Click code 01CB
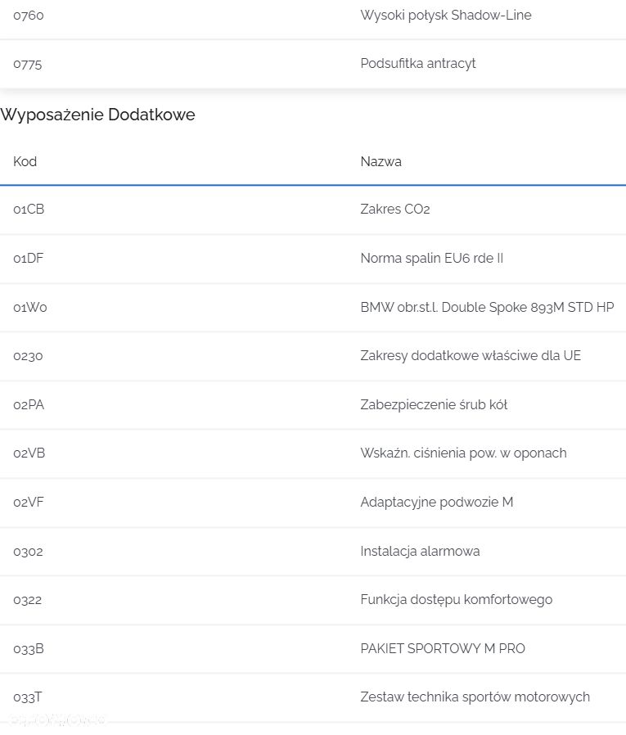This screenshot has width=626, height=735. click(x=29, y=209)
